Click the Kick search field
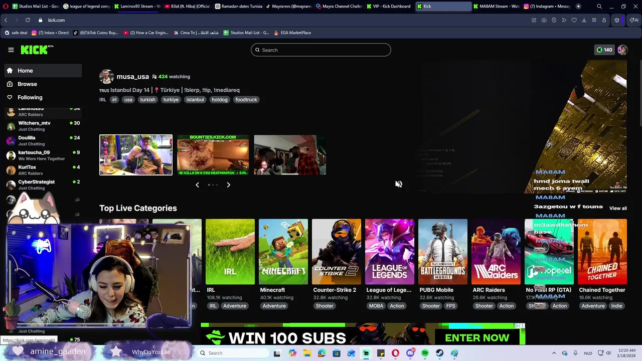 321,50
